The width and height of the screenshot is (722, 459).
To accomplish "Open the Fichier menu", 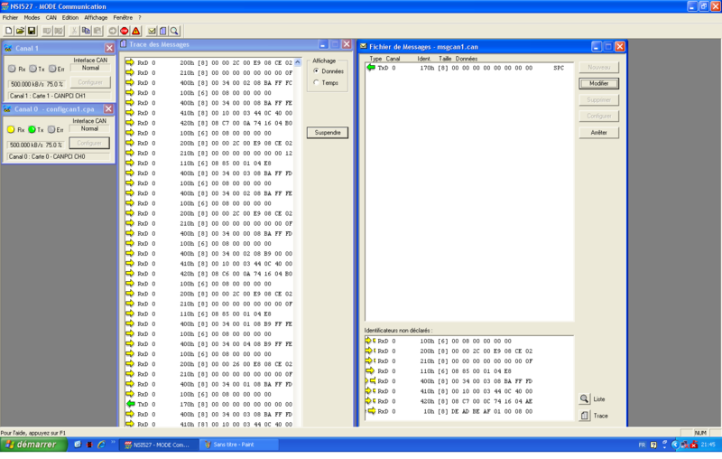I will coord(10,17).
